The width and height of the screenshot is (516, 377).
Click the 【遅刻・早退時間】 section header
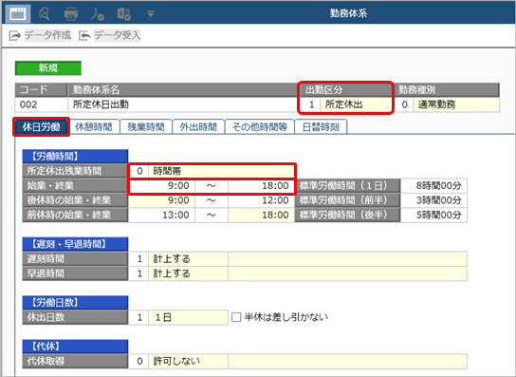pos(75,244)
